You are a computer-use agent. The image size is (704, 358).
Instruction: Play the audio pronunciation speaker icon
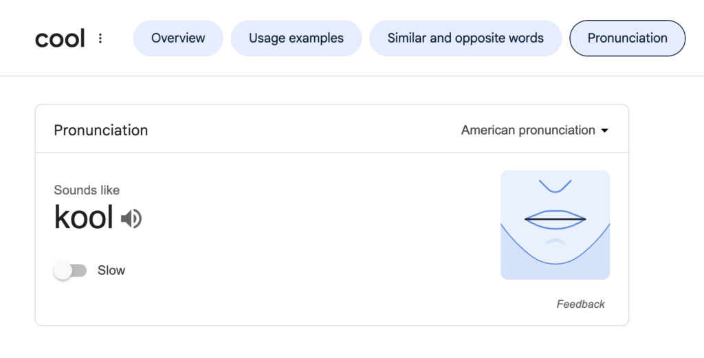coord(131,219)
